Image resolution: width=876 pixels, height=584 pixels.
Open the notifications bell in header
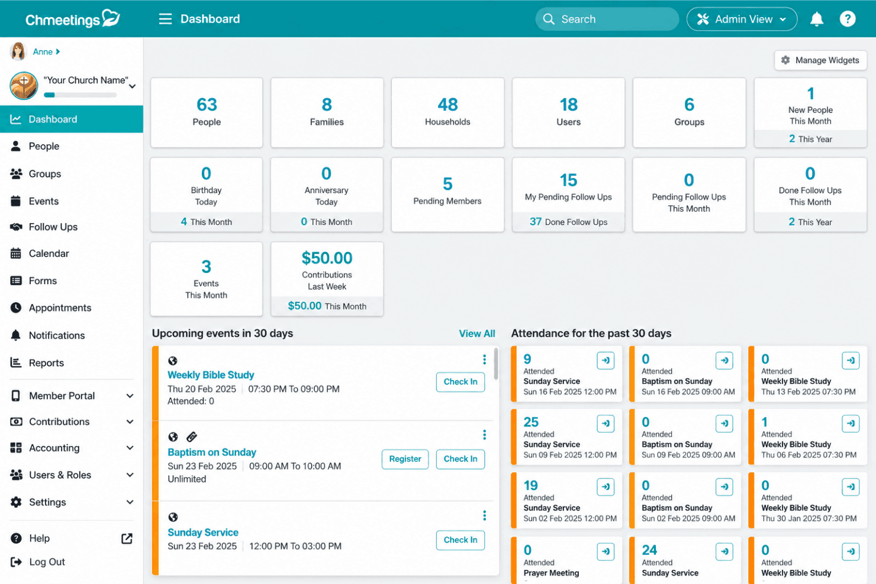tap(817, 19)
